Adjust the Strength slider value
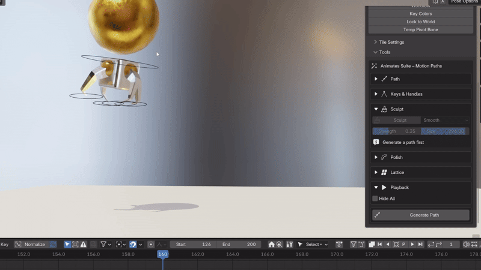The image size is (481, 270). tap(396, 131)
